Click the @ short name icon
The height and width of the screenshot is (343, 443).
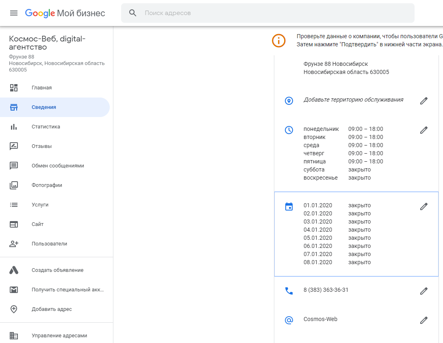pos(289,320)
